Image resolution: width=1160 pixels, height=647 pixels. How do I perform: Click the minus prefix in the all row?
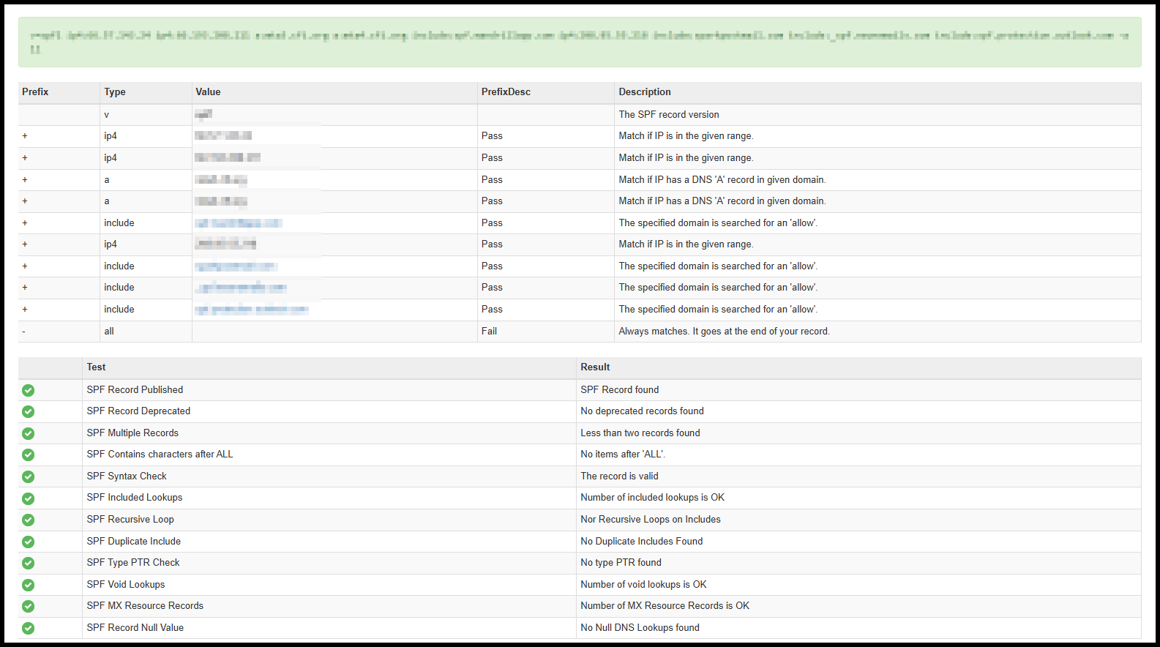click(23, 331)
